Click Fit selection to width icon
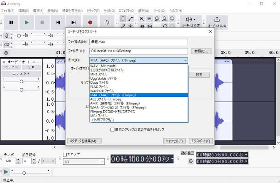 pyautogui.click(x=157, y=19)
